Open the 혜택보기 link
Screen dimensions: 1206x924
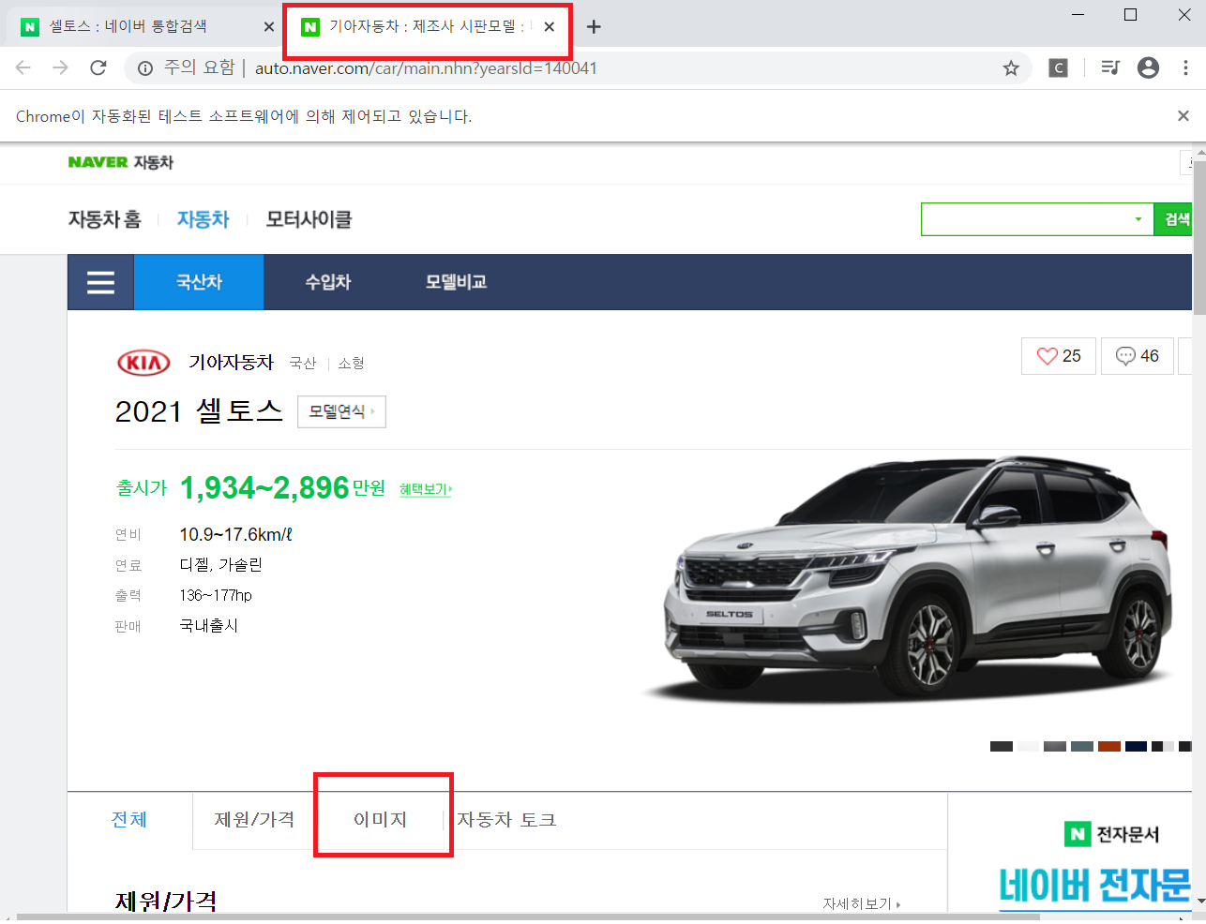[426, 489]
